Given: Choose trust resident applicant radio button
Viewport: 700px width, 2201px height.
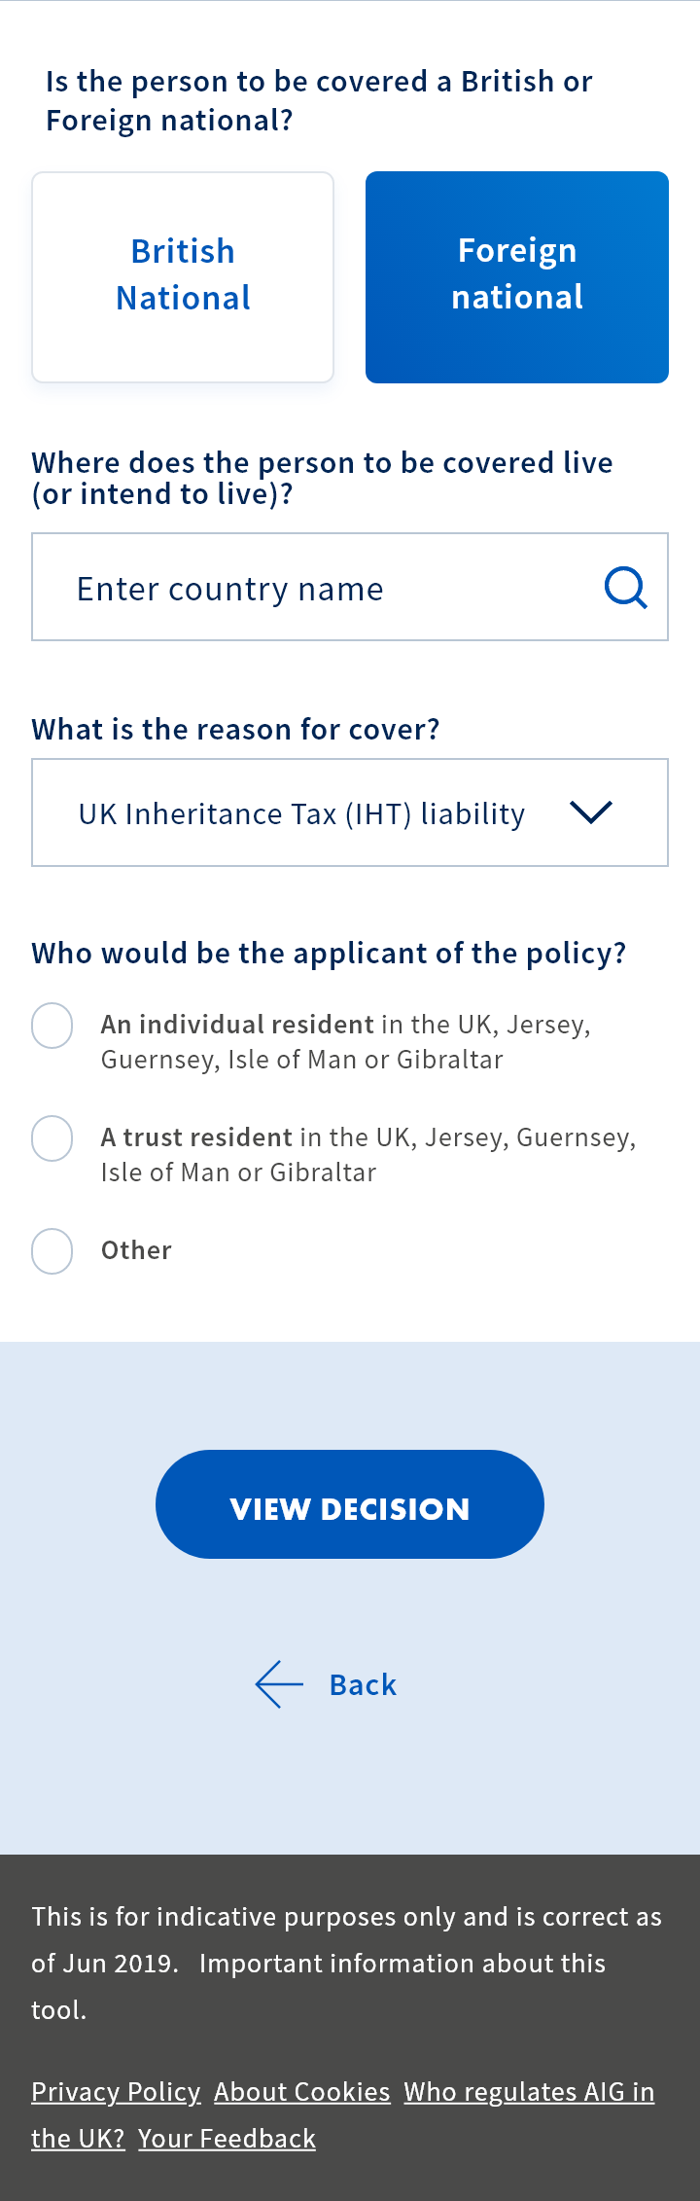Looking at the screenshot, I should point(52,1138).
